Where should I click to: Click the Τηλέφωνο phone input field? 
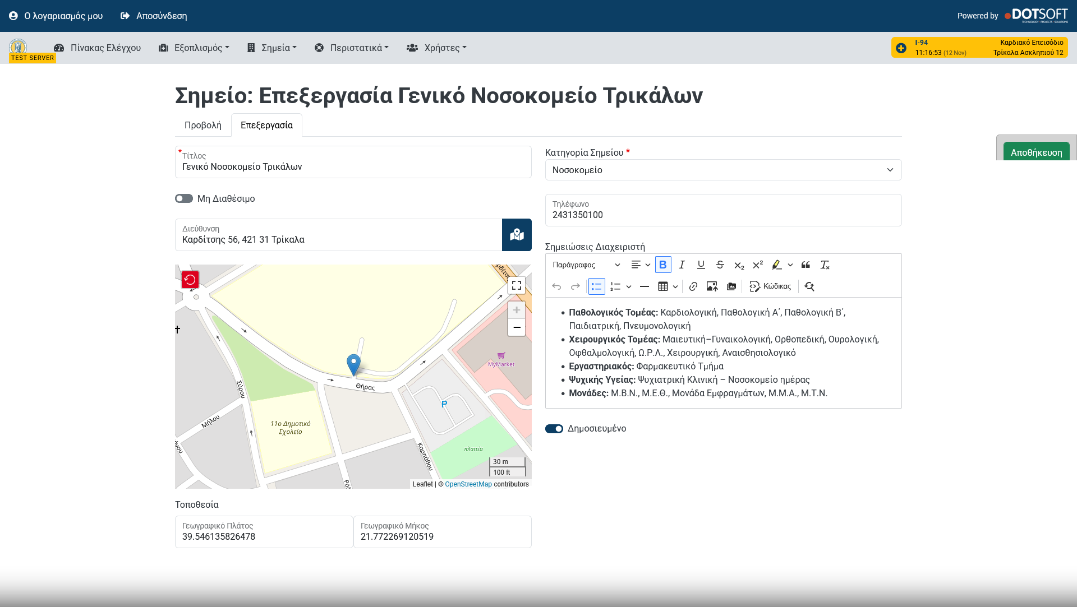pos(723,215)
